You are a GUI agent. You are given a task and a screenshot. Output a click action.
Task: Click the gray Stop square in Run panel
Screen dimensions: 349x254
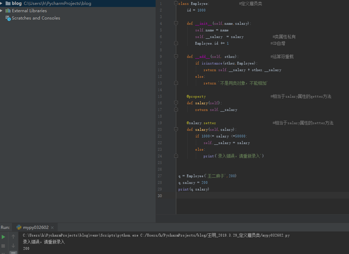point(3,246)
